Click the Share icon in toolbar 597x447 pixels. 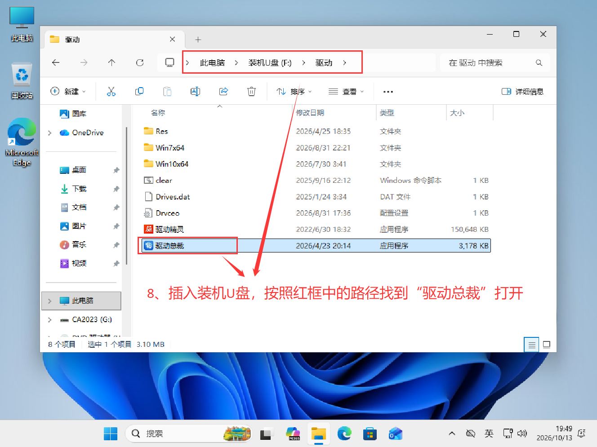point(223,92)
